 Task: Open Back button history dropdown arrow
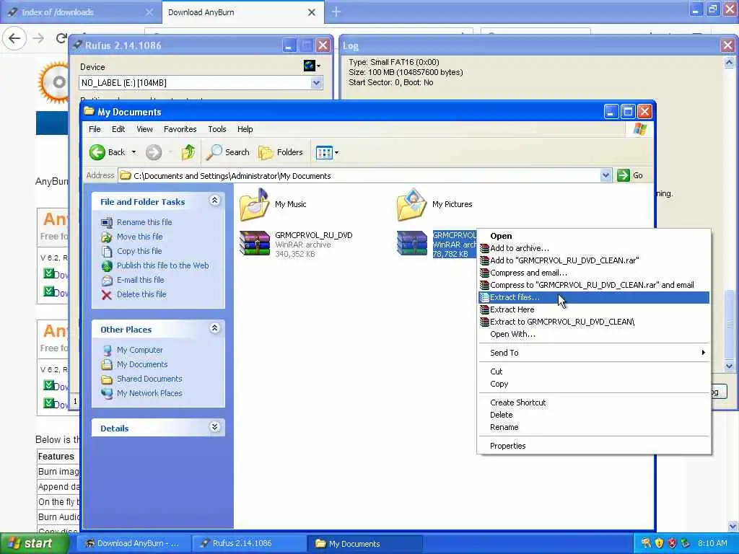coord(134,152)
